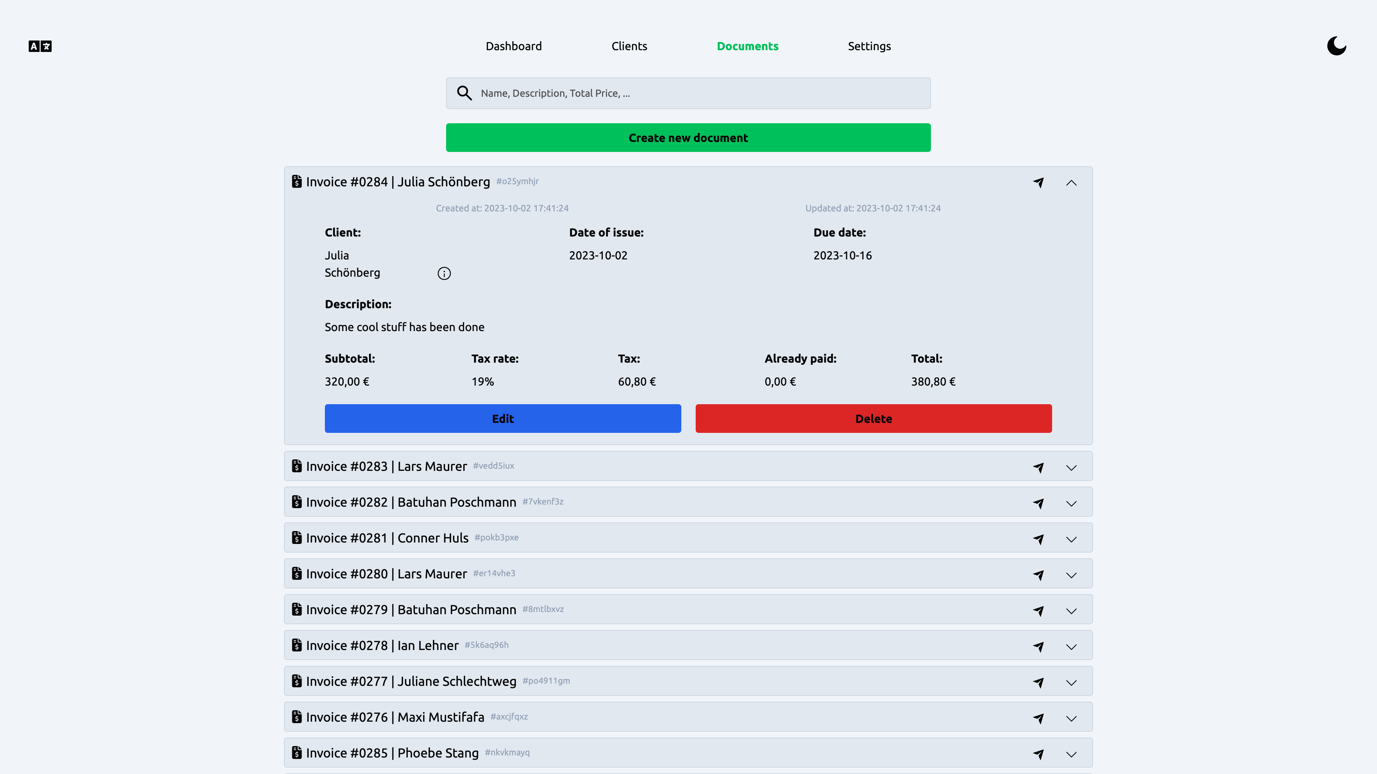The height and width of the screenshot is (774, 1377).
Task: Send Invoice #0284 with paper plane icon
Action: coord(1038,183)
